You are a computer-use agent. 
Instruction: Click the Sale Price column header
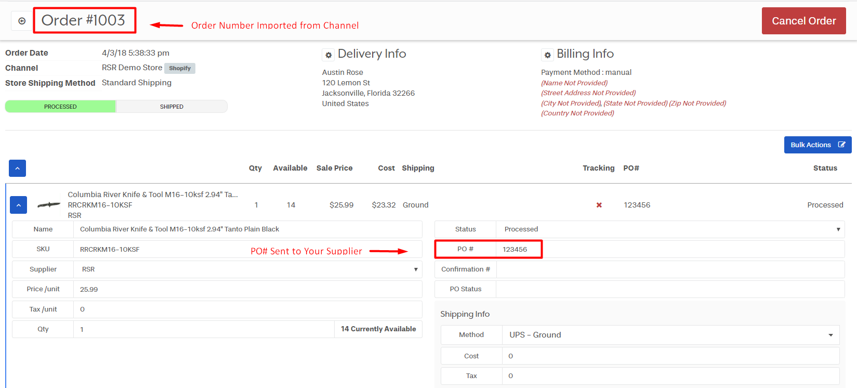334,168
